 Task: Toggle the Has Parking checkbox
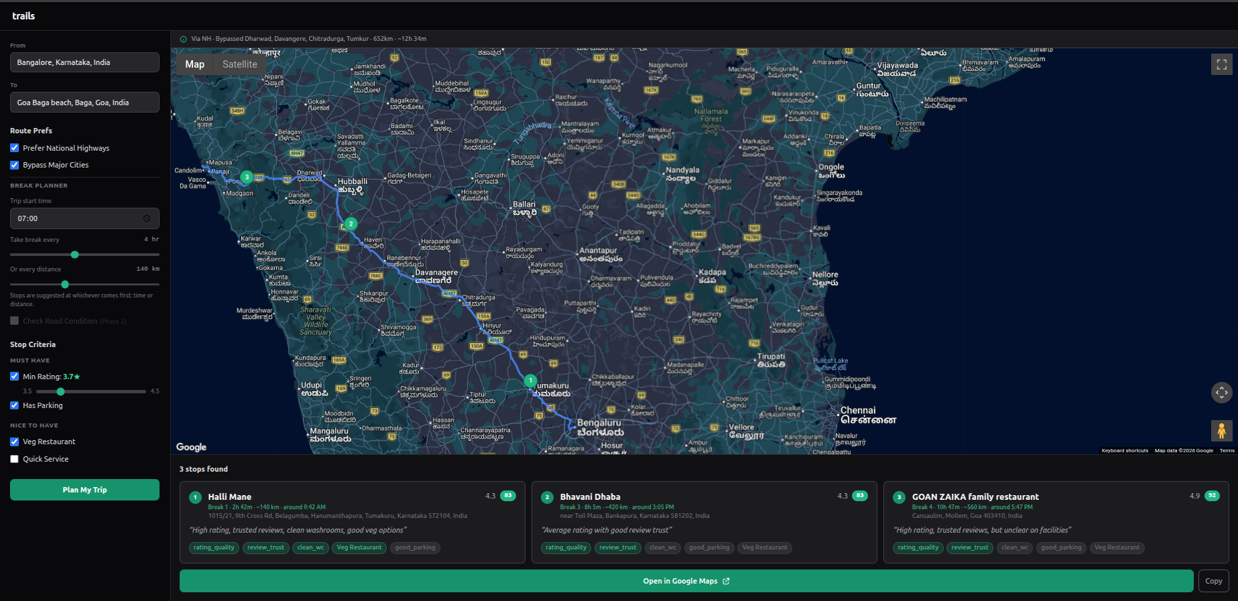point(15,405)
